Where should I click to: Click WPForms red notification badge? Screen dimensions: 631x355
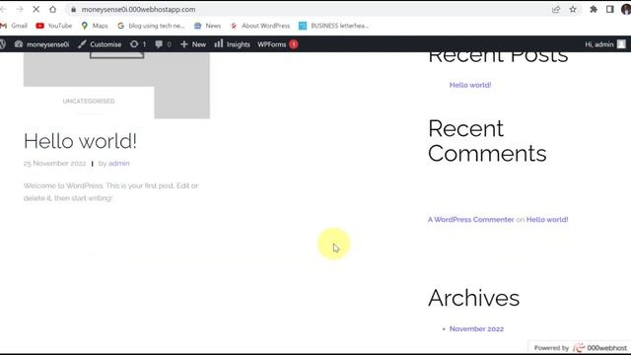294,44
